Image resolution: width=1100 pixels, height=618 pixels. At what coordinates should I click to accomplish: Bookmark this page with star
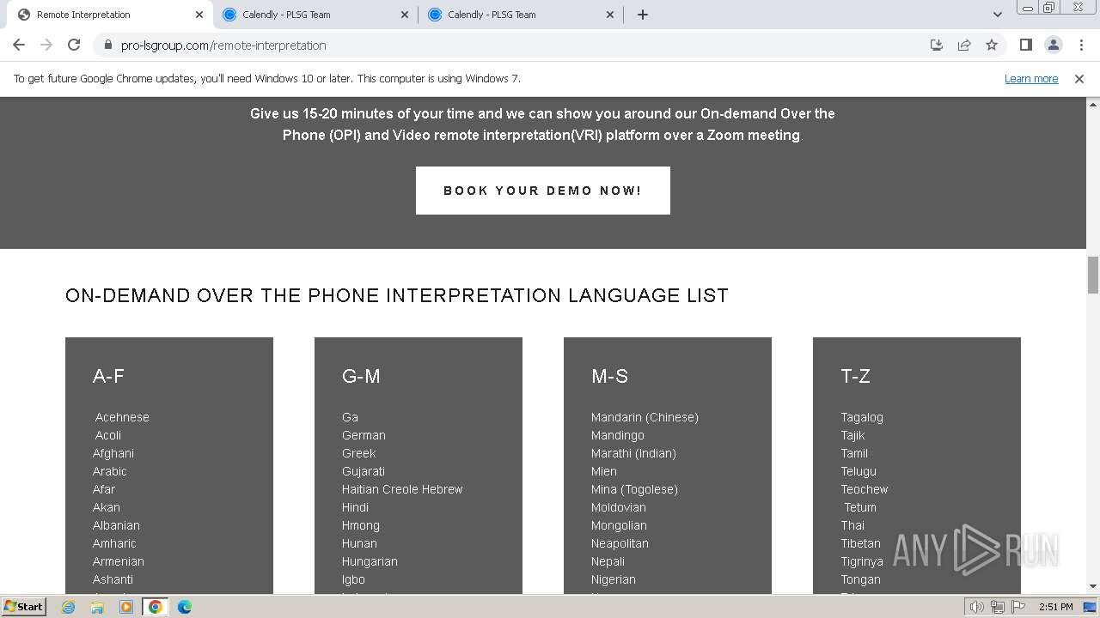pyautogui.click(x=992, y=45)
